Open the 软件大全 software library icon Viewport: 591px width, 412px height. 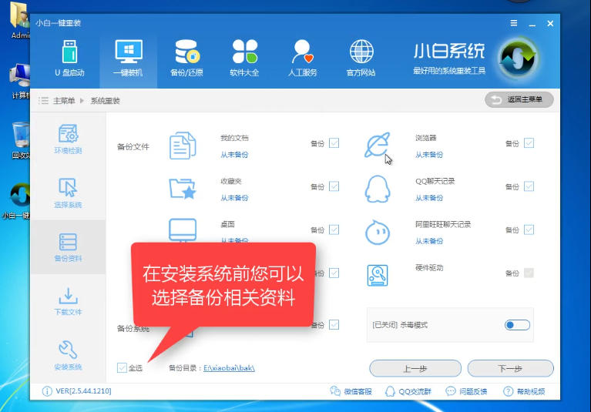click(244, 59)
